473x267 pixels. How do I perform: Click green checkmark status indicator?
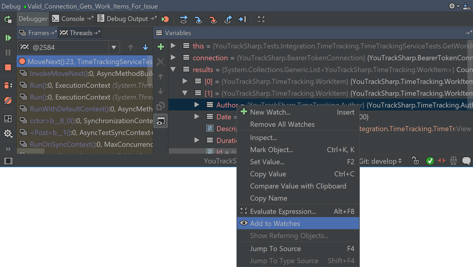(x=430, y=161)
